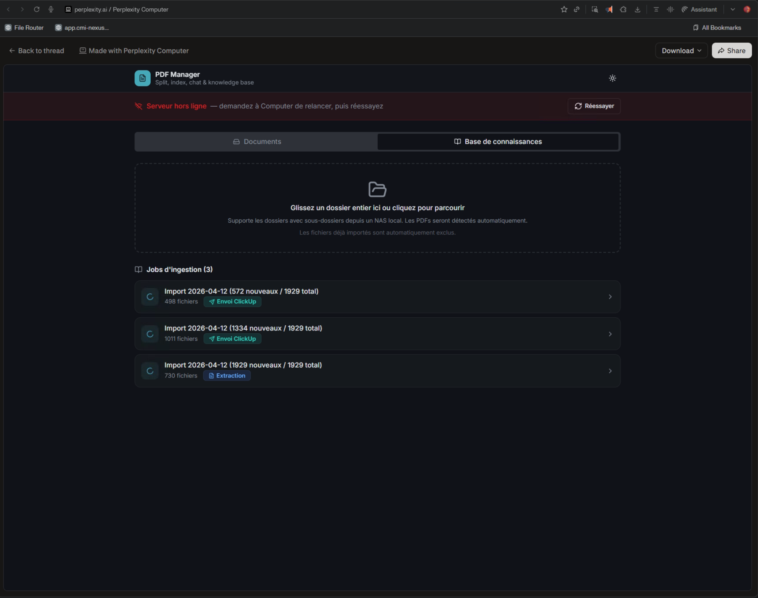Expand the 572 nouveaux import job chevron
The height and width of the screenshot is (598, 758).
tap(610, 297)
